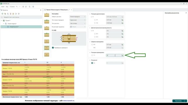Click the graph icon in the Er1 row

122,34
